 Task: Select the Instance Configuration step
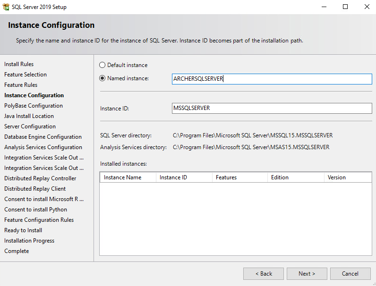[x=34, y=95]
